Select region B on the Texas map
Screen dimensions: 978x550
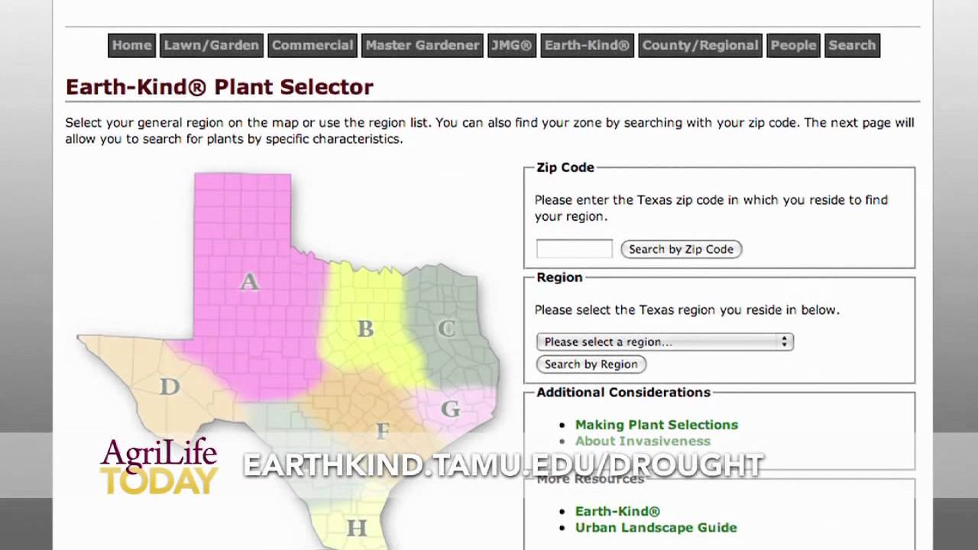click(365, 328)
